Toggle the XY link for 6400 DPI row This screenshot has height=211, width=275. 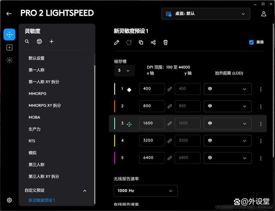[170, 158]
